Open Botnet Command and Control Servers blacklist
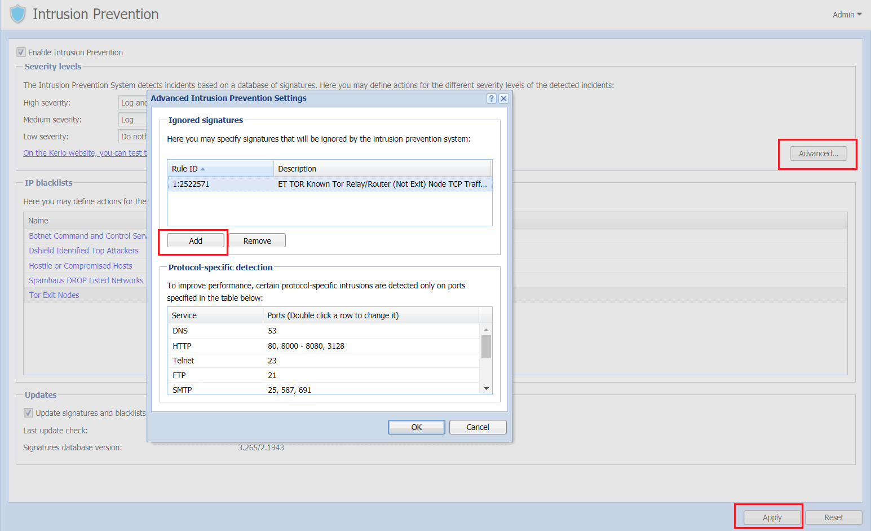Viewport: 871px width, 531px height. tap(88, 236)
